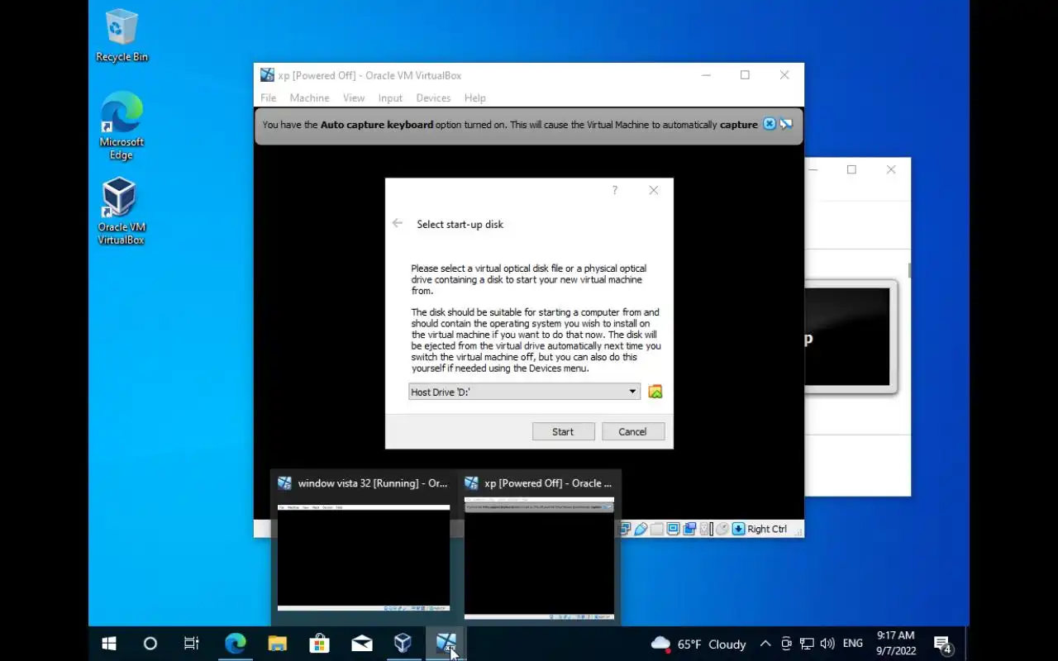Maximize the background VirtualBox Manager window
Viewport: 1058px width, 661px height.
[x=851, y=169]
